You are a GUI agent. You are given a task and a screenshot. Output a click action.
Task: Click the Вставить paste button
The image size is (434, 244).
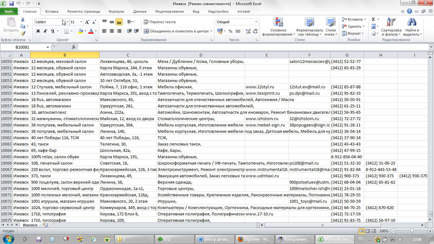[11, 26]
